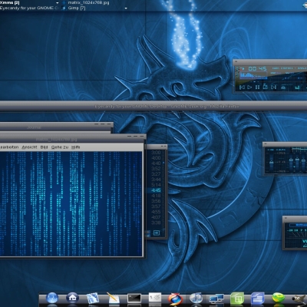Select the 3:52 track in the playlist

[156, 169]
